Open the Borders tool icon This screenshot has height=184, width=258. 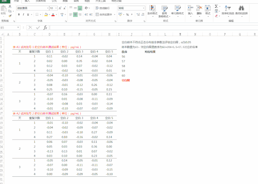pyautogui.click(x=38, y=15)
